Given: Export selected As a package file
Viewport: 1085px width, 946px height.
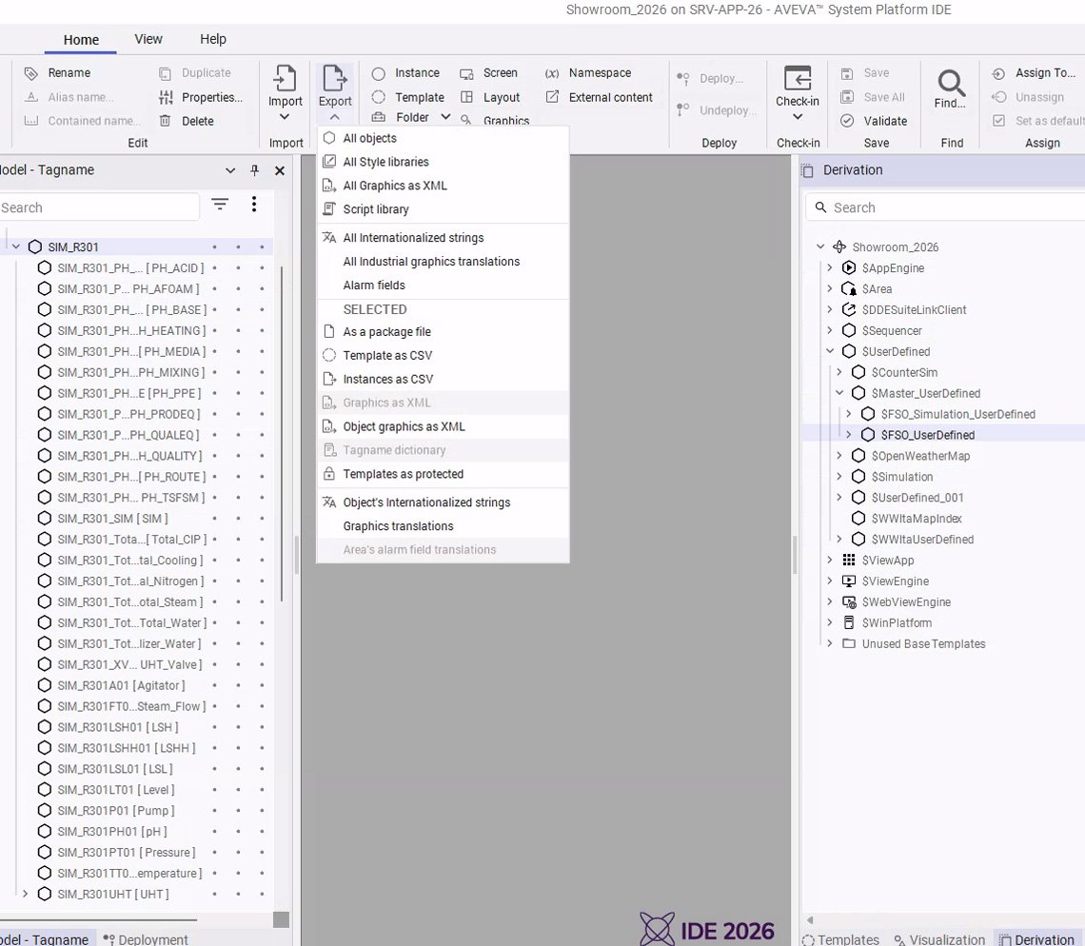Looking at the screenshot, I should pyautogui.click(x=443, y=332).
